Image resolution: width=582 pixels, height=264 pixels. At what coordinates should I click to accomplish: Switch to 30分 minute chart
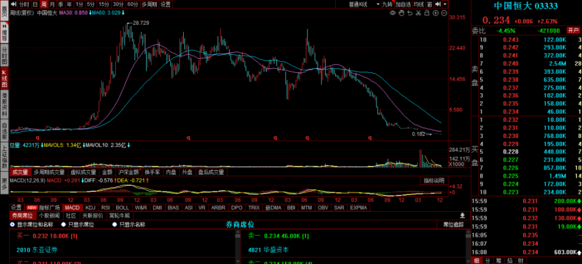point(118,4)
